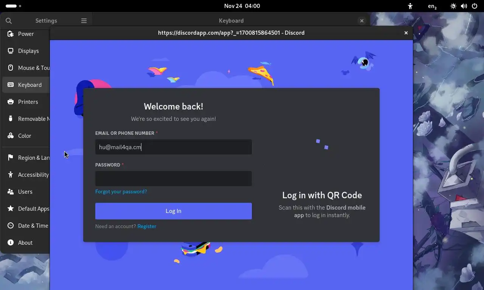Click the Log In button
The image size is (484, 290).
pyautogui.click(x=174, y=211)
